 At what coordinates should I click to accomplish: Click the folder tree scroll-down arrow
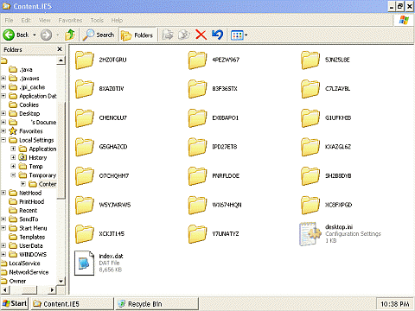61,281
